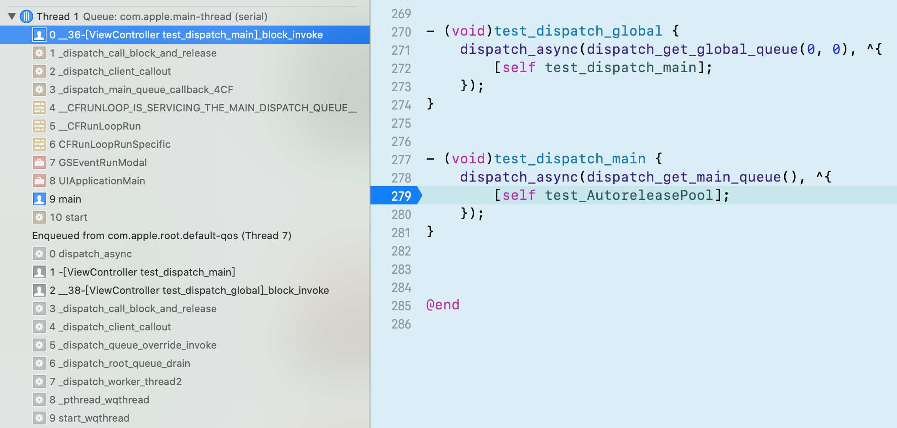The width and height of the screenshot is (897, 428).
Task: Click the Thread 1 queue icon
Action: [x=26, y=16]
